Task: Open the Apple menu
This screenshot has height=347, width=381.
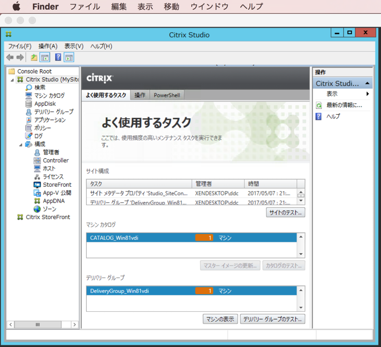Action: pyautogui.click(x=16, y=6)
